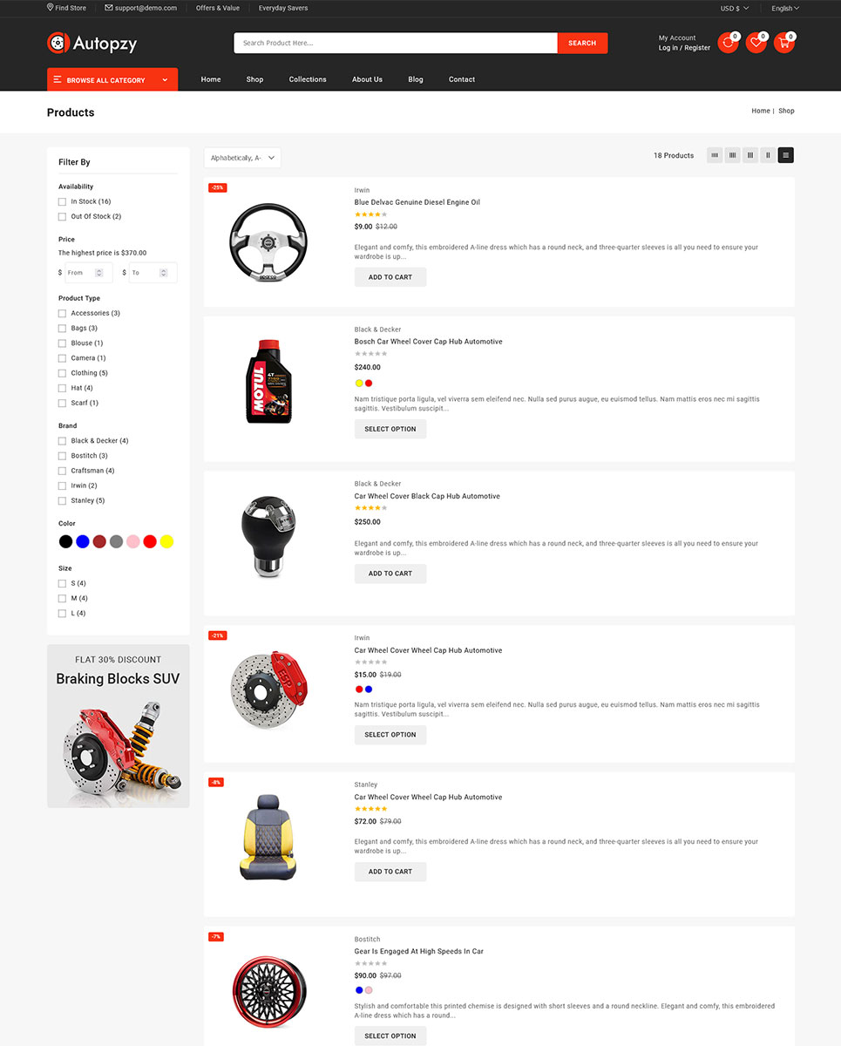The image size is (841, 1046).
Task: Click the Search Product Here field
Action: click(396, 43)
